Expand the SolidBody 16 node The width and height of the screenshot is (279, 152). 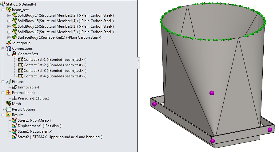[x=9, y=26]
